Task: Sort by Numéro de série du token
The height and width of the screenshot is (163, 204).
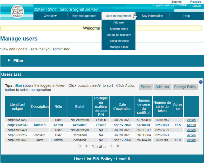Action: (x=162, y=107)
